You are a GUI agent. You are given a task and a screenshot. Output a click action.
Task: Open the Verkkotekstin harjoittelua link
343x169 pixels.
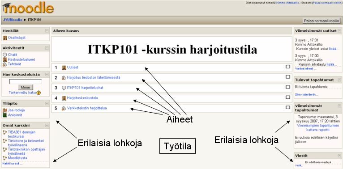[87, 108]
